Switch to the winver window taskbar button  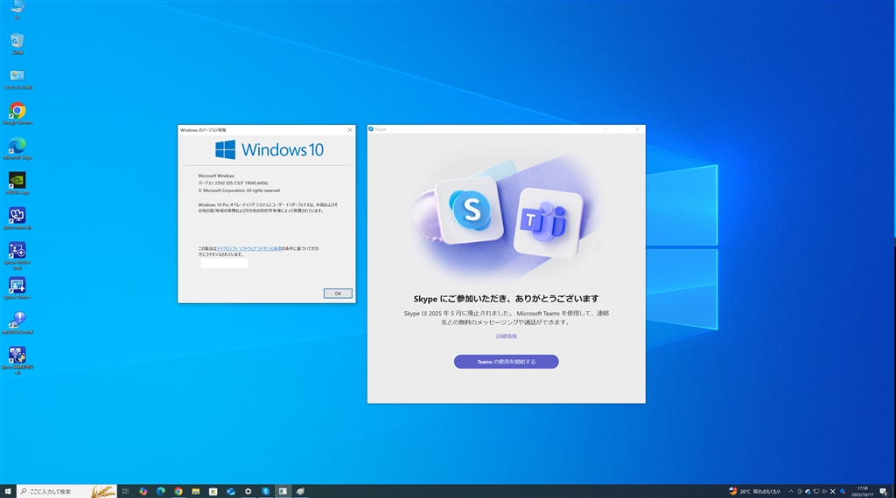pyautogui.click(x=283, y=491)
